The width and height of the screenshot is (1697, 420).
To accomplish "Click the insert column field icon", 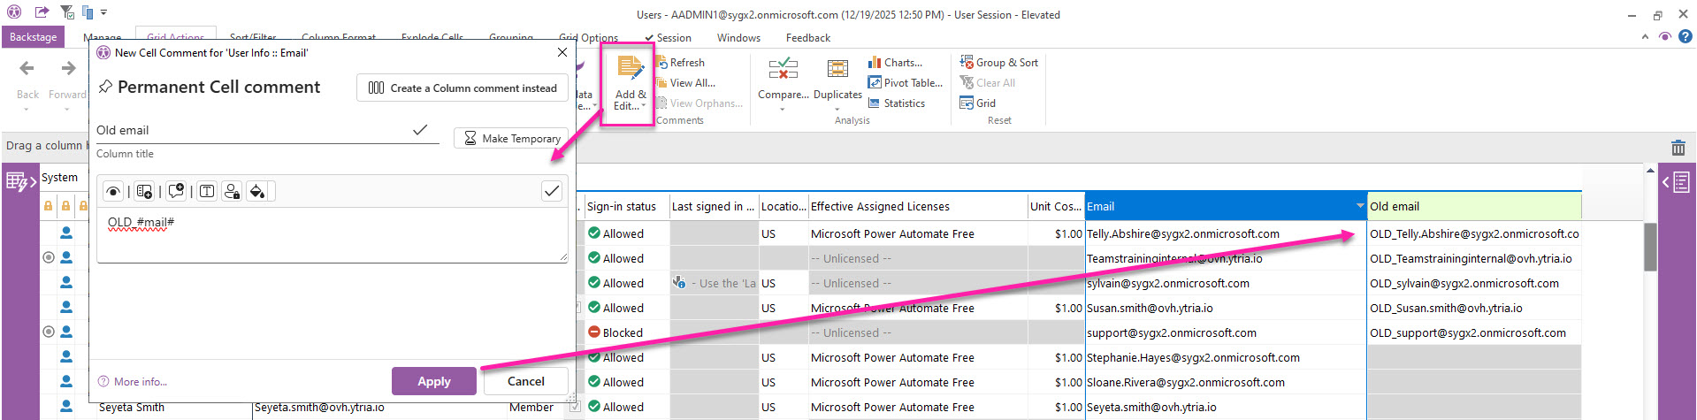I will pyautogui.click(x=145, y=191).
